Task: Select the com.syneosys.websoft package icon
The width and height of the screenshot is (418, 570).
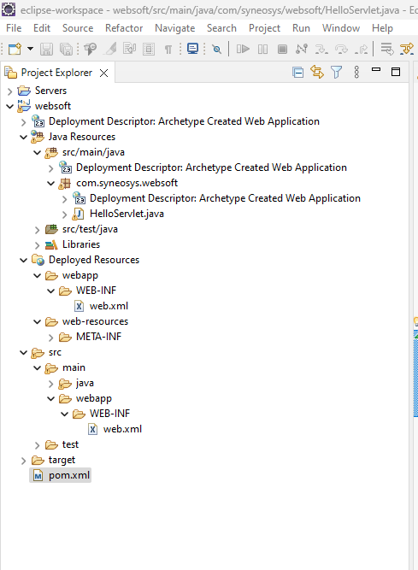Action: click(65, 183)
